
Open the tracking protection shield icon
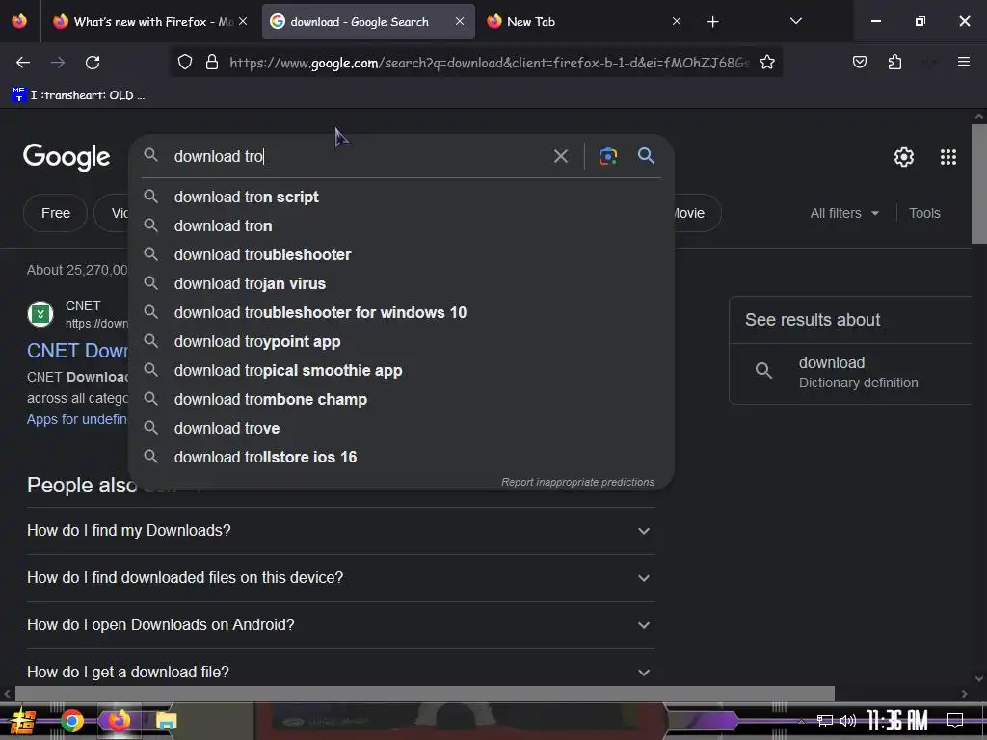coord(184,63)
